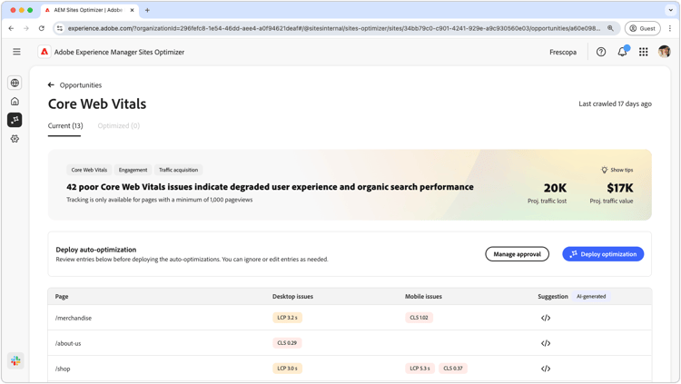Screen dimensions: 681x384
Task: Click the Adobe logo icon in header
Action: (x=44, y=52)
